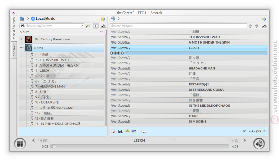Open playlist search options wrench icon
This screenshot has width=279, height=161.
click(x=264, y=26)
